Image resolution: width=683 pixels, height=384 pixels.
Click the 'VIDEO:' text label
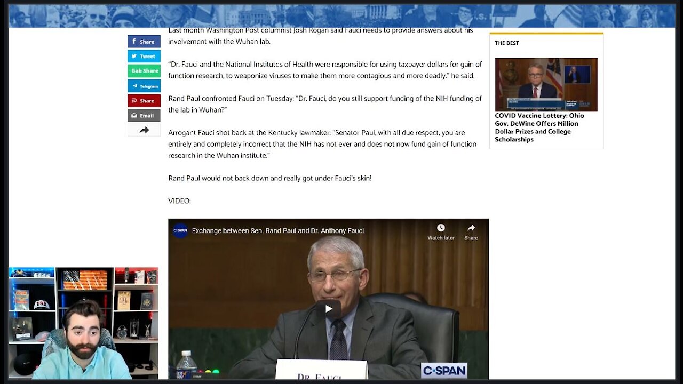click(x=179, y=201)
